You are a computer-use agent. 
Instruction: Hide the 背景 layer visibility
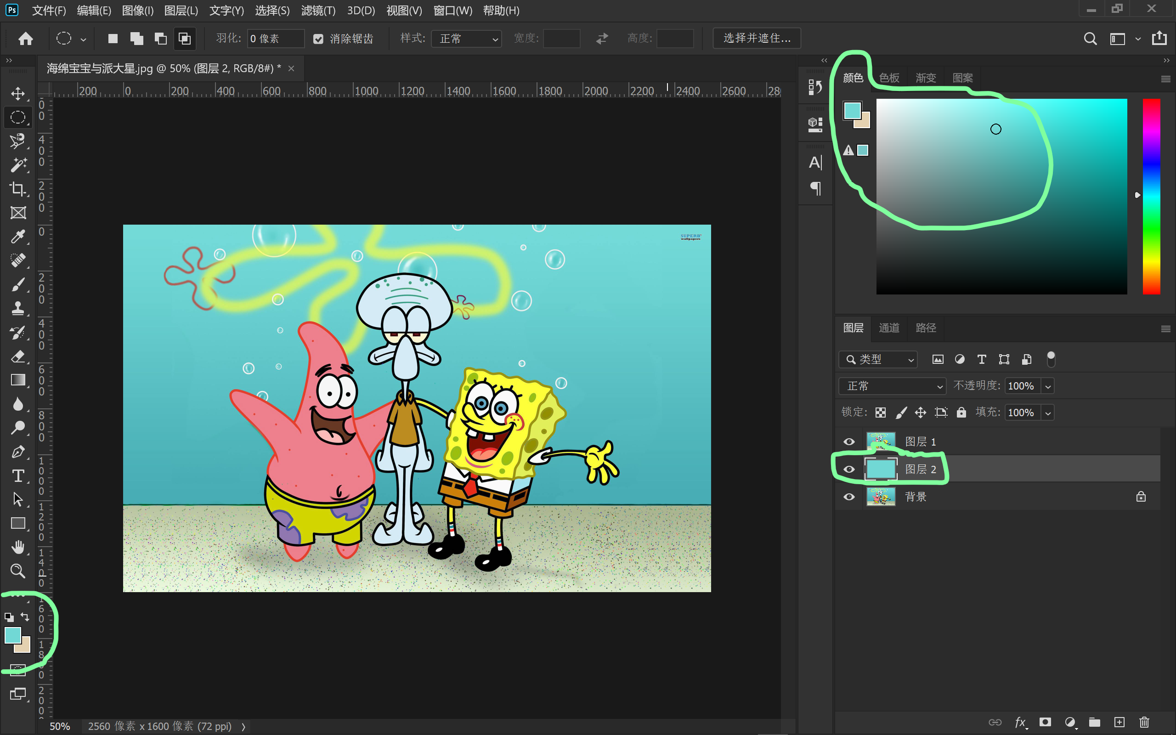(x=849, y=497)
